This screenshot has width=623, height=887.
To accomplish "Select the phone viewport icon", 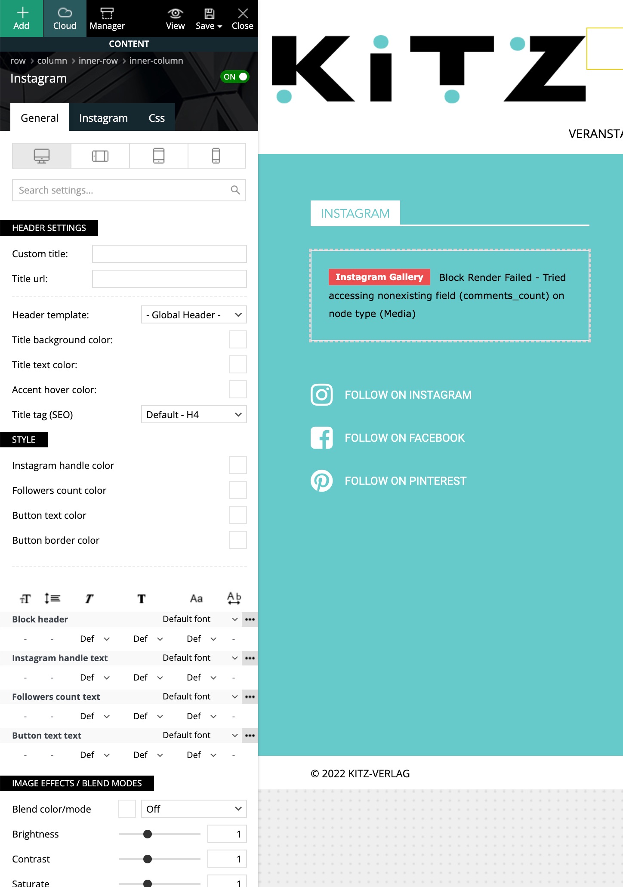I will click(x=216, y=156).
